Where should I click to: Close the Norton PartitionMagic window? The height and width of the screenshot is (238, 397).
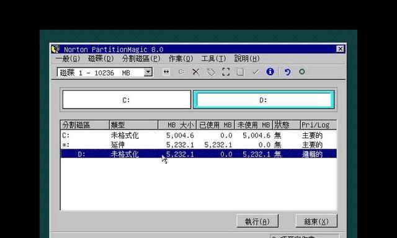click(x=341, y=49)
